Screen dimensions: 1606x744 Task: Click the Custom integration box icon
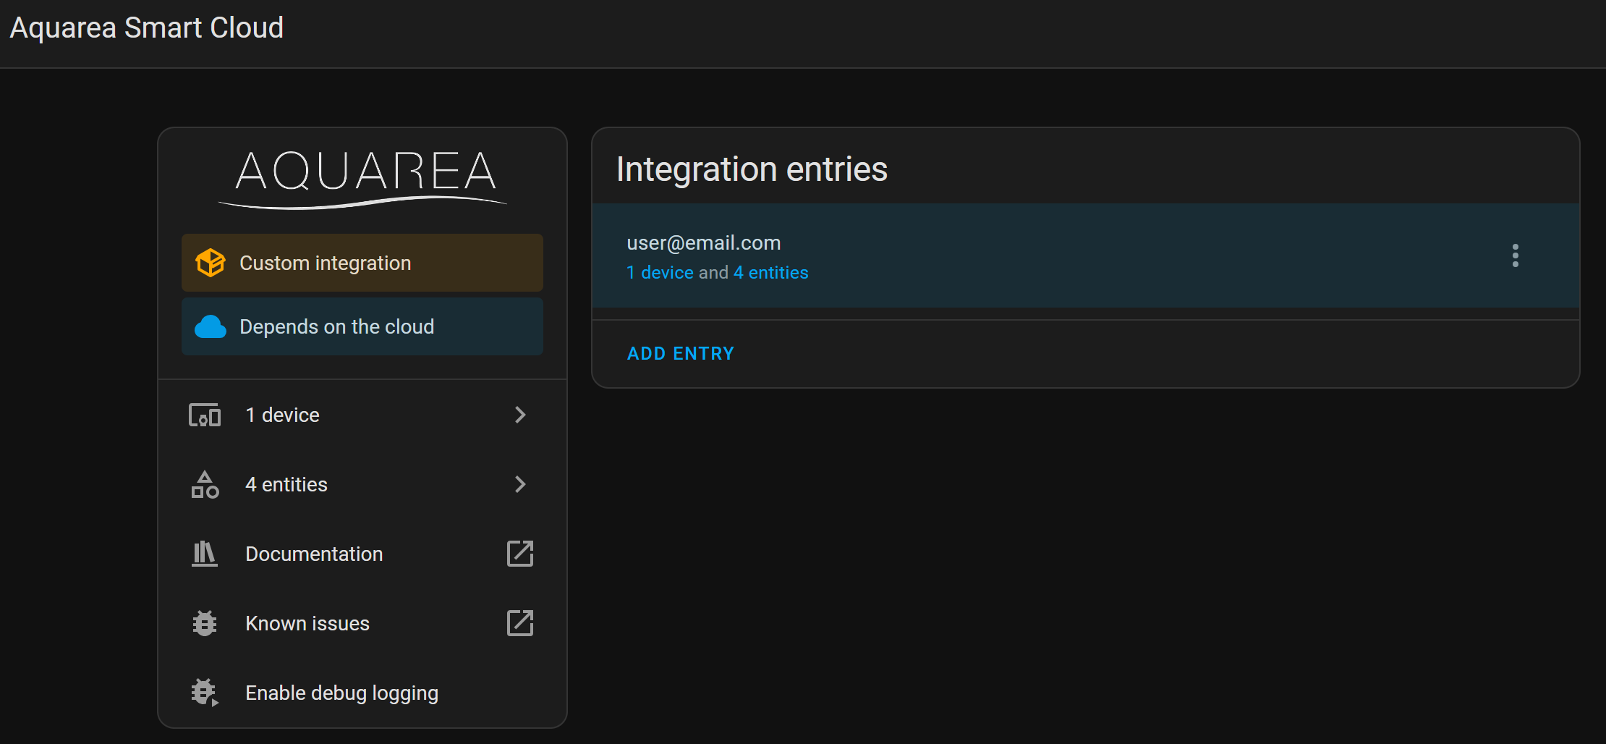coord(211,262)
